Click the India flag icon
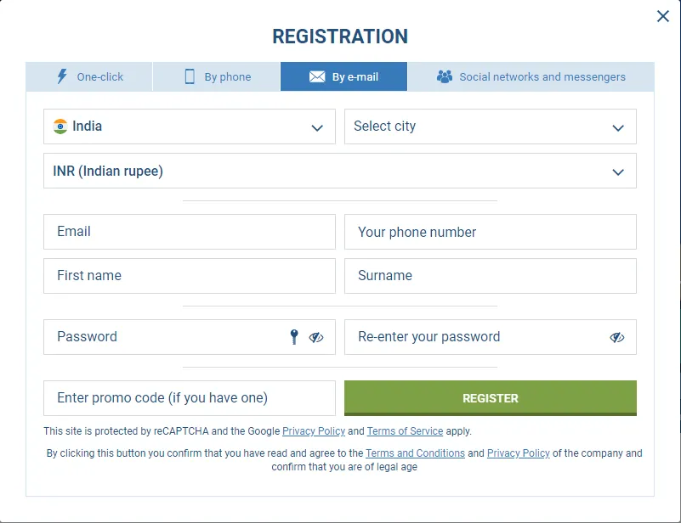 [60, 127]
